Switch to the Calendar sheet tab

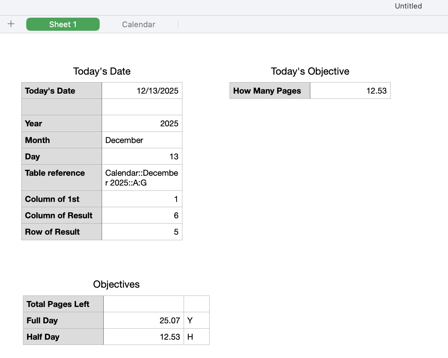point(138,25)
